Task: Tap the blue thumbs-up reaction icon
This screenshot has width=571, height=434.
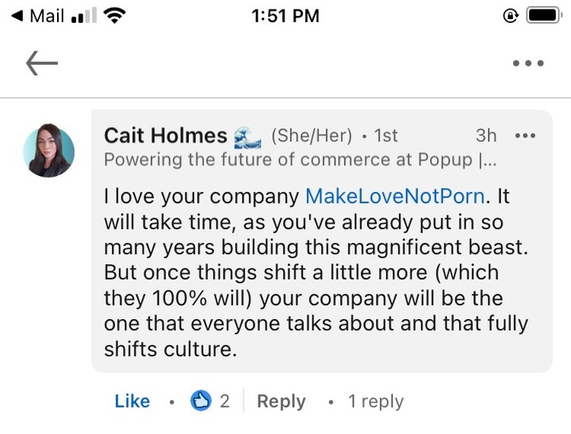Action: pyautogui.click(x=201, y=401)
